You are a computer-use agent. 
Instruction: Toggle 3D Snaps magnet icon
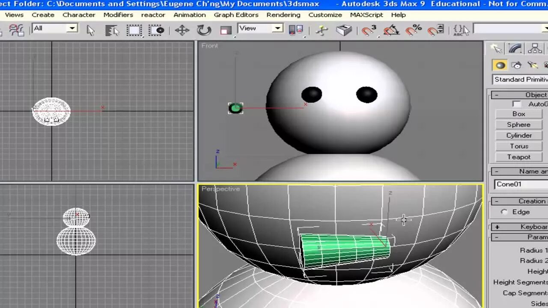click(x=369, y=30)
